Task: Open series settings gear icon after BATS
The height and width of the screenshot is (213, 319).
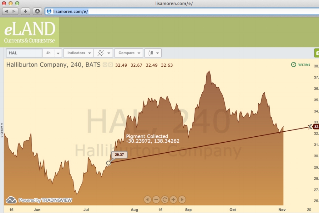Action: pos(111,65)
